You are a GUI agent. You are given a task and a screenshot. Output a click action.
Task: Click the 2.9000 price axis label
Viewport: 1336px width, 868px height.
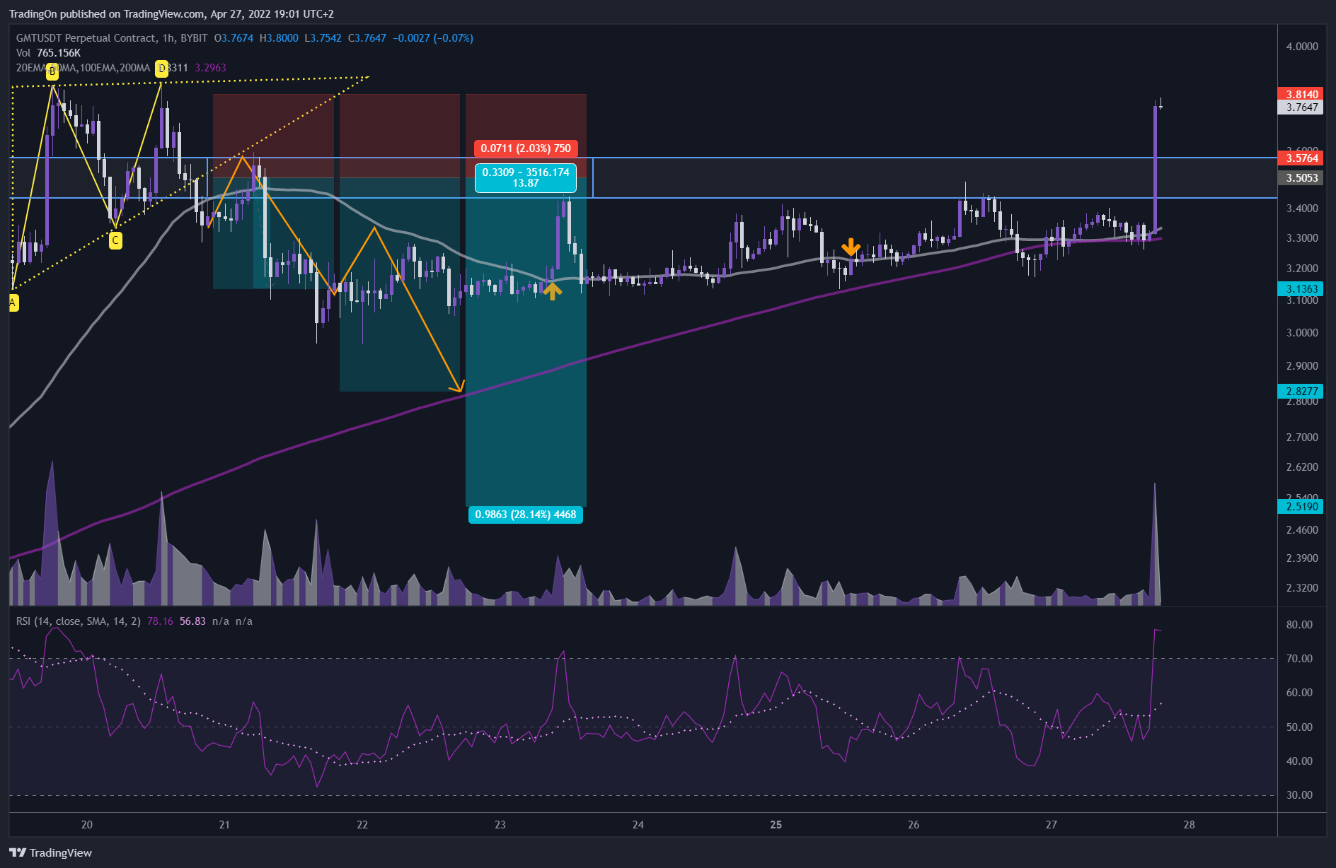pos(1302,366)
